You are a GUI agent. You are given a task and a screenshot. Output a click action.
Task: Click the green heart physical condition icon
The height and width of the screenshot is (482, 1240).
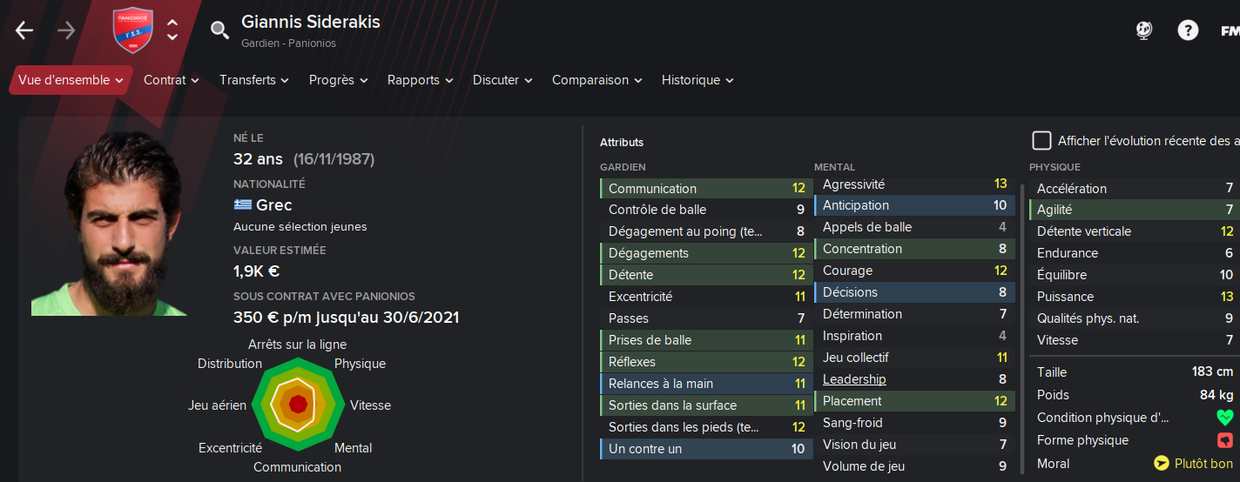1225,417
